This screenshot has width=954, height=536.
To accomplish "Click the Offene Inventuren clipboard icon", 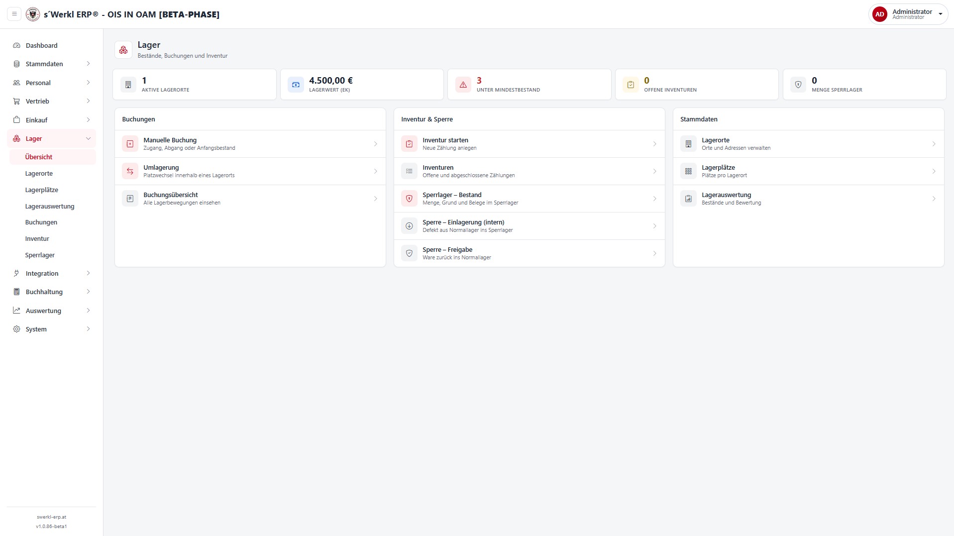I will 631,85.
